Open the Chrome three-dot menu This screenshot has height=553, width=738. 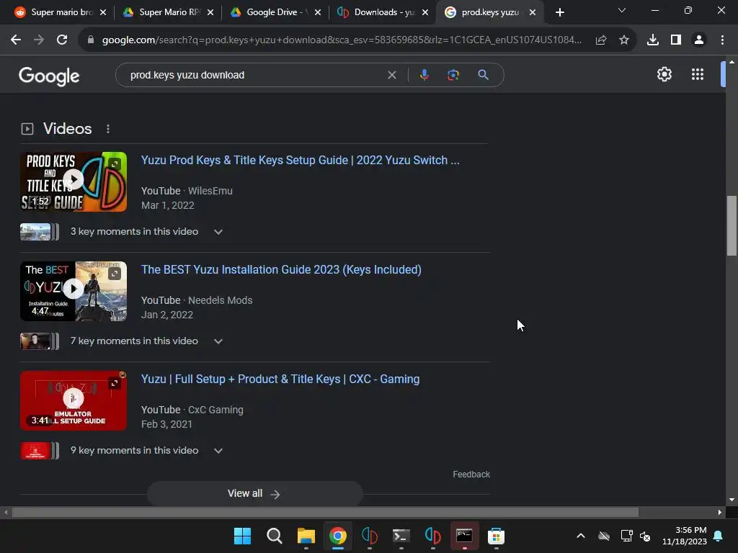pyautogui.click(x=722, y=40)
